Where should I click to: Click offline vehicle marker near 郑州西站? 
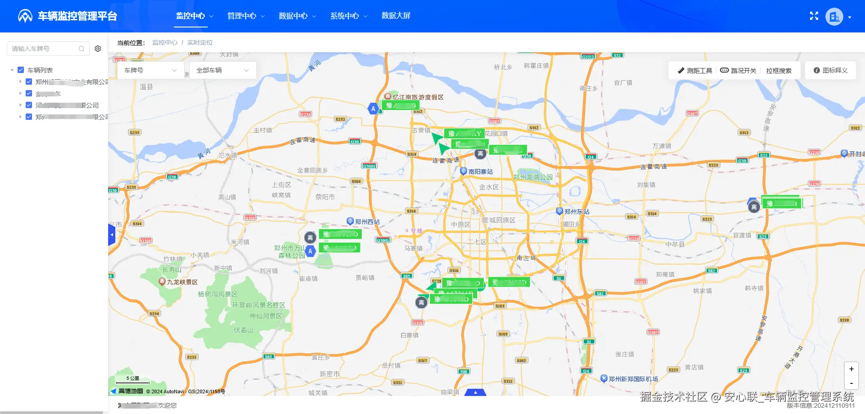310,237
